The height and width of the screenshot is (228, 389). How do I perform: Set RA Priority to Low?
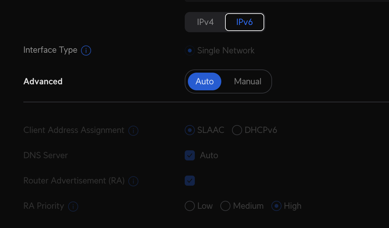(189, 206)
